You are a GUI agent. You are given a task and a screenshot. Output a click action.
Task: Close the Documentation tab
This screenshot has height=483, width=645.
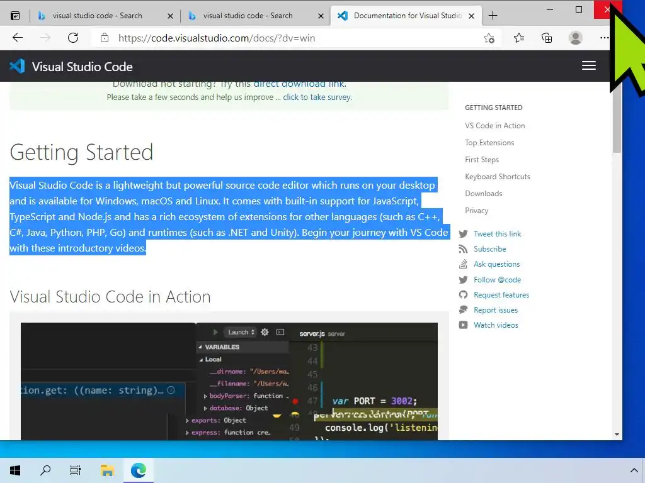pyautogui.click(x=471, y=16)
